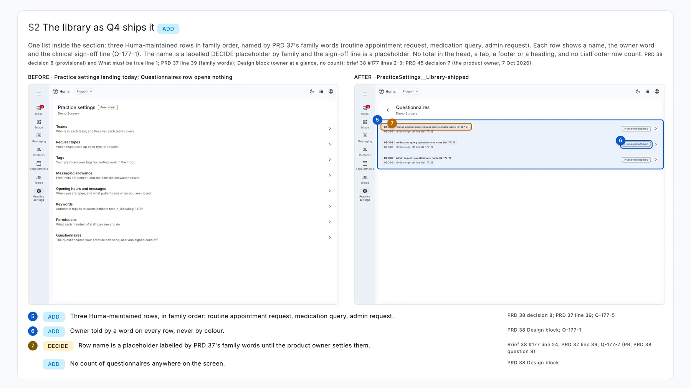This screenshot has height=388, width=691.
Task: Switch dark mode moon icon in BEFORE panel
Action: pyautogui.click(x=312, y=91)
